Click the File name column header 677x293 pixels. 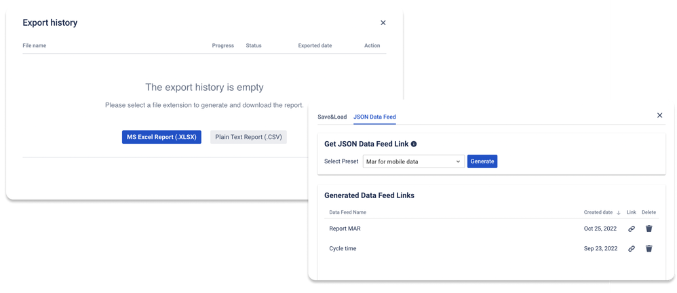click(35, 45)
